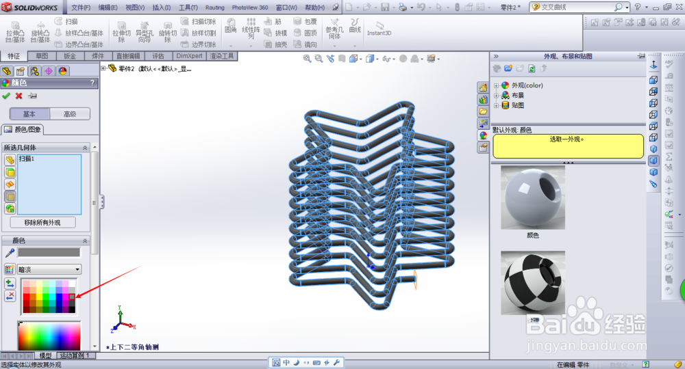
Task: Switch to the Render Tools (渲染工具) tab
Action: [x=222, y=56]
